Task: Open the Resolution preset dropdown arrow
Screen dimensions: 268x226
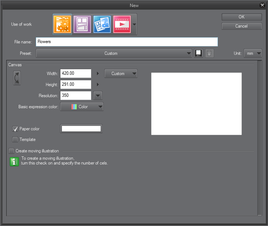Action: coord(98,95)
